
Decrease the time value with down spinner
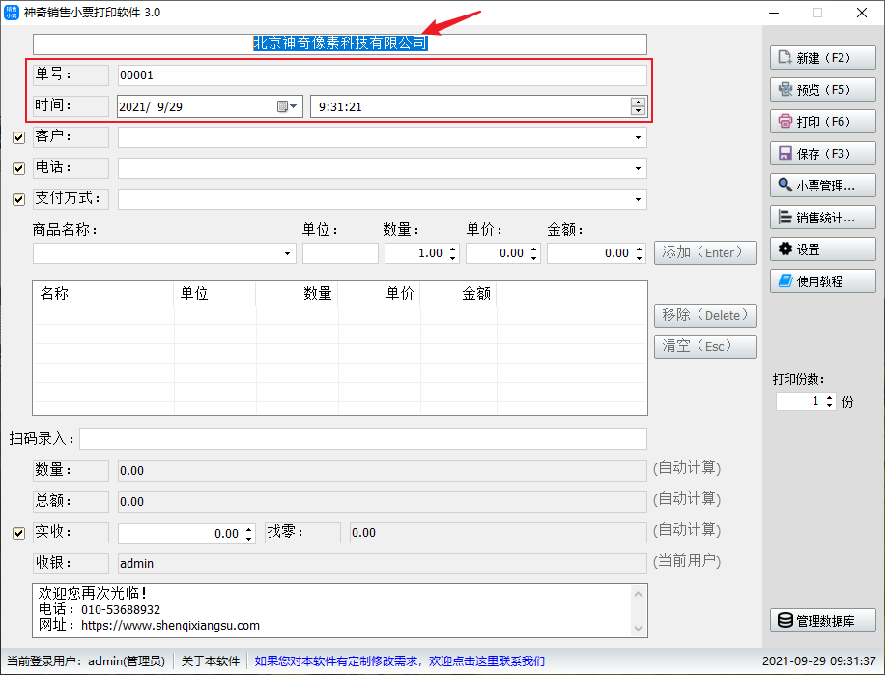638,110
